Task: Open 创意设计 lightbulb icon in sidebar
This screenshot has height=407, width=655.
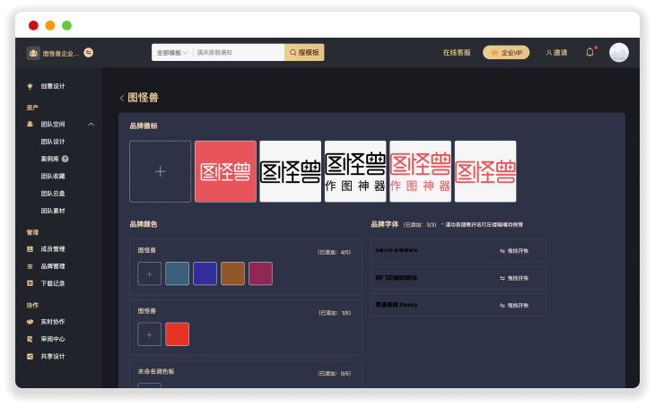Action: (x=30, y=86)
